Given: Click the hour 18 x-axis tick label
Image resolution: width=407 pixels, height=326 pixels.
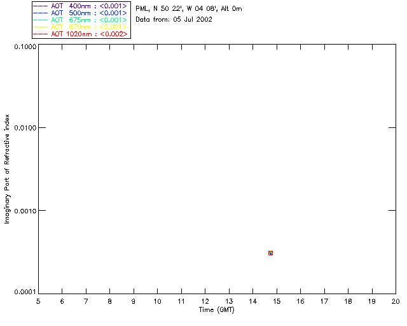Looking at the screenshot, I should pos(348,301).
